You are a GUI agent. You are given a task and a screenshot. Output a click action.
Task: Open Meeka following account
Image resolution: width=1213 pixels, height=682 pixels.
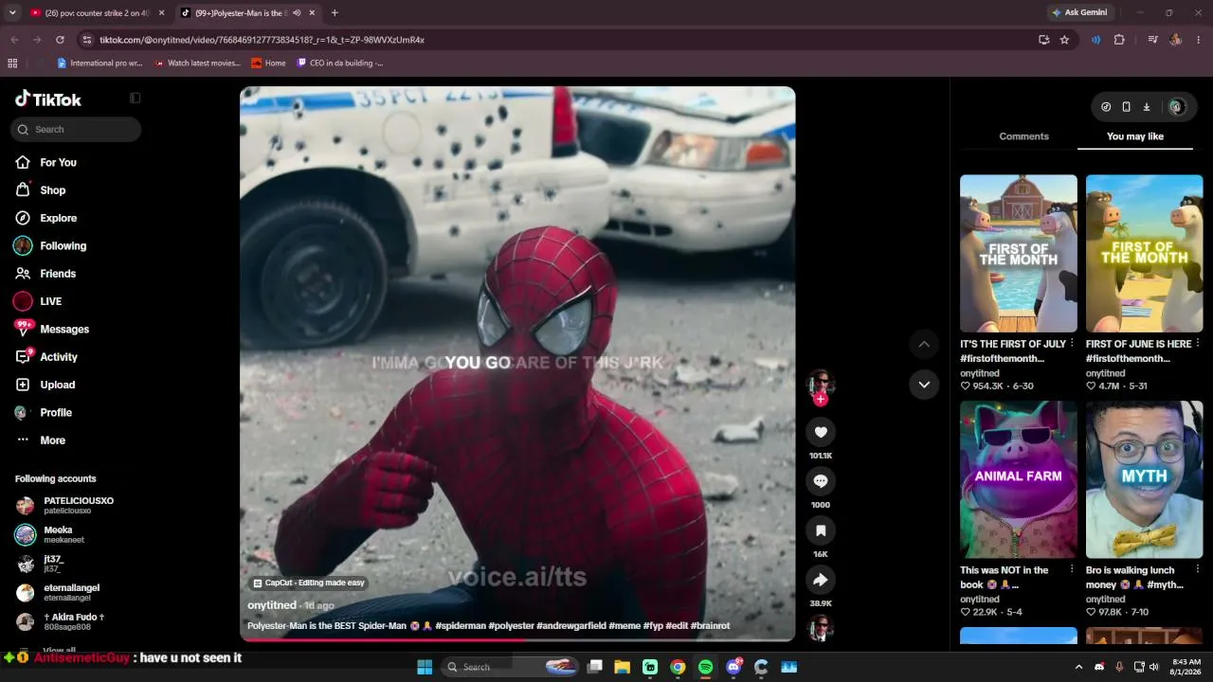pos(49,535)
